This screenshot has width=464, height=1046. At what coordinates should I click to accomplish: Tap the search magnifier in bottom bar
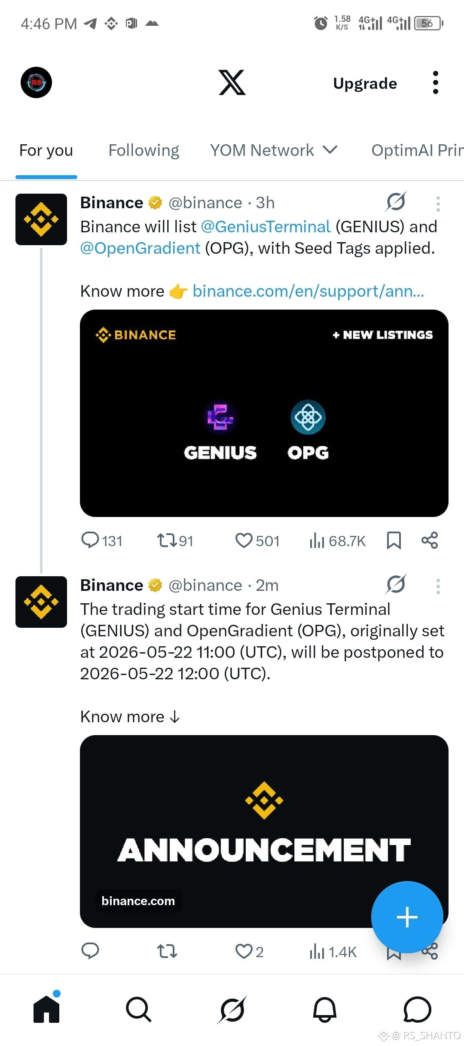(x=138, y=1010)
